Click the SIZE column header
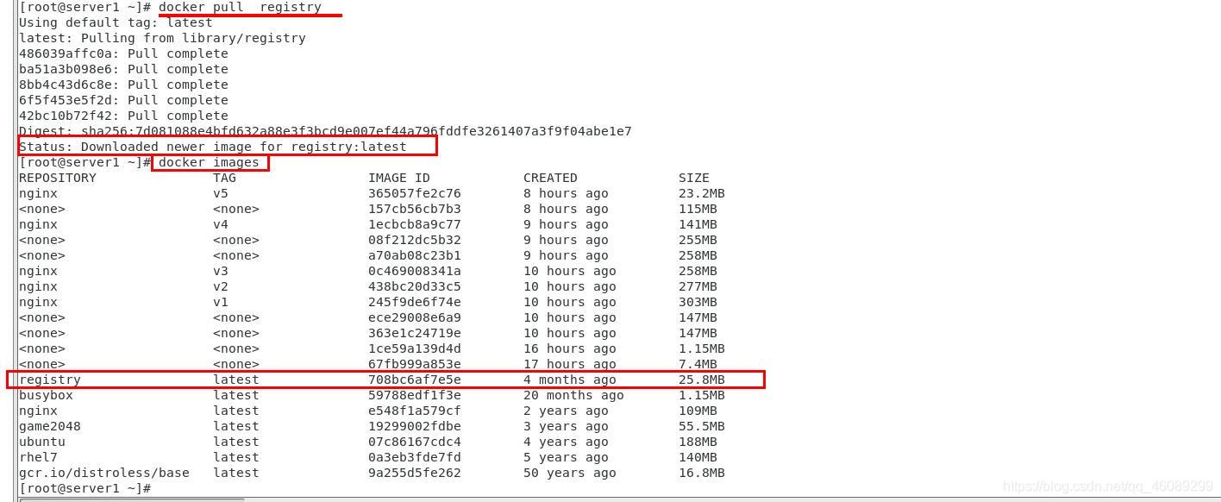This screenshot has height=502, width=1221. tap(694, 178)
